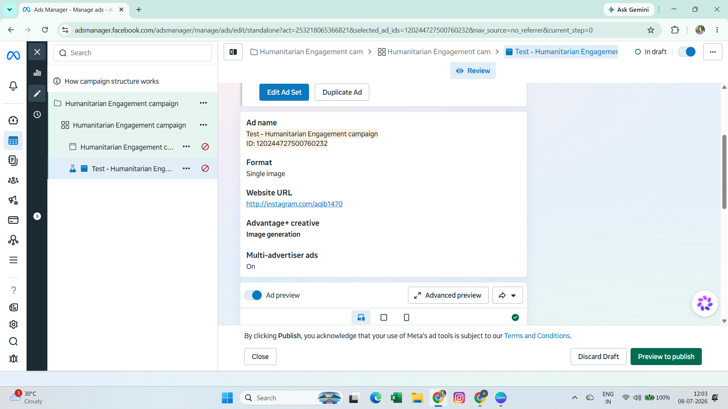The width and height of the screenshot is (728, 409).
Task: Click the Edit Ad Set button
Action: (284, 92)
